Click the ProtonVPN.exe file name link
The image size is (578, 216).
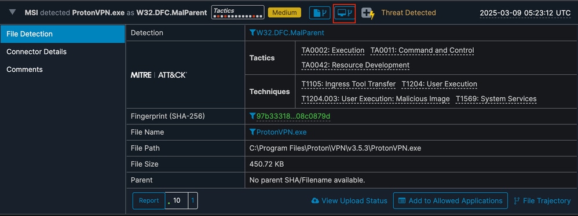coord(281,133)
